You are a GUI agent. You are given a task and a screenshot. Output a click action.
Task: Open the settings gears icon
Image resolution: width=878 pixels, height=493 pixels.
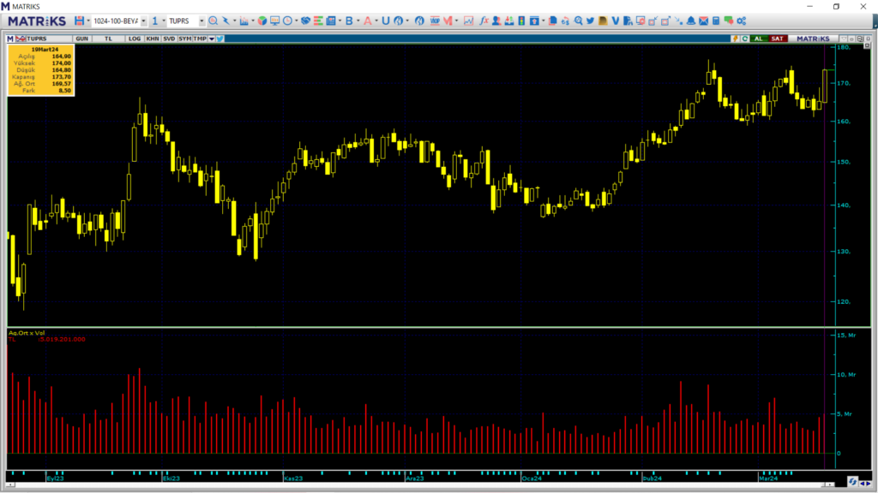742,21
